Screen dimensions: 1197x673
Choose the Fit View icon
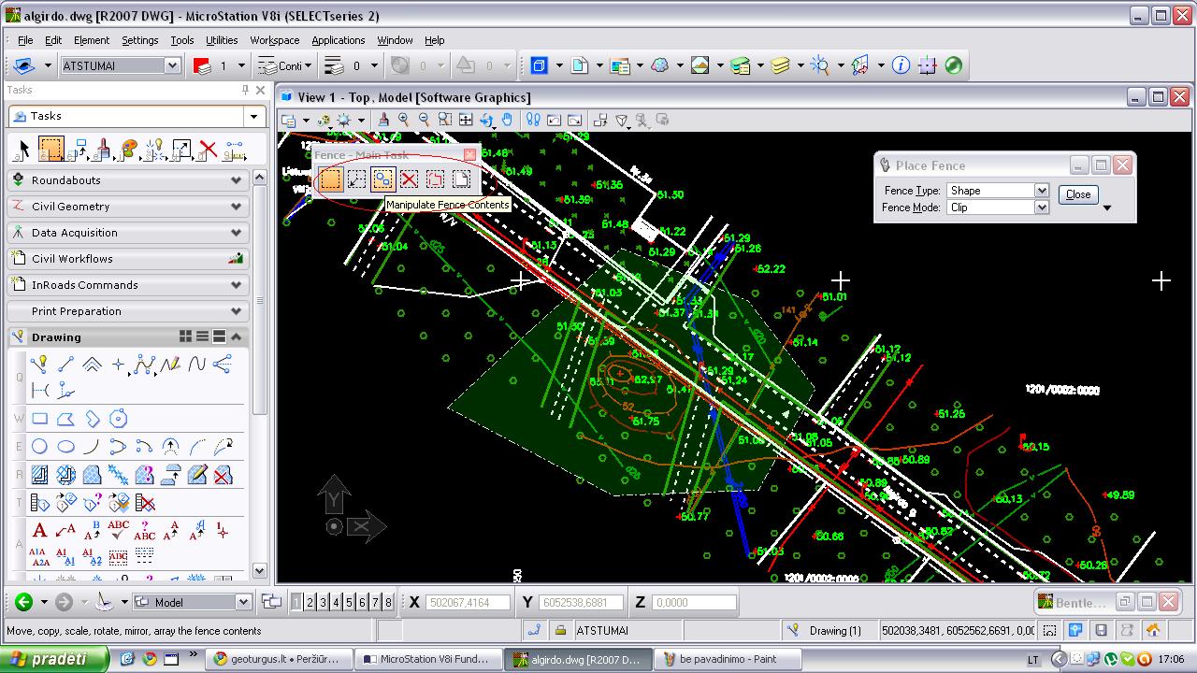pos(466,120)
